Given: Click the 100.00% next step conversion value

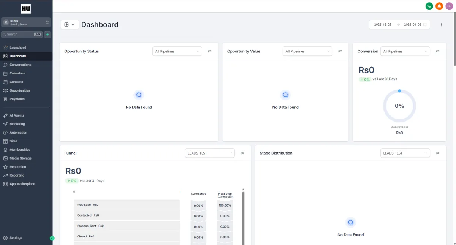Looking at the screenshot, I should pyautogui.click(x=225, y=205).
